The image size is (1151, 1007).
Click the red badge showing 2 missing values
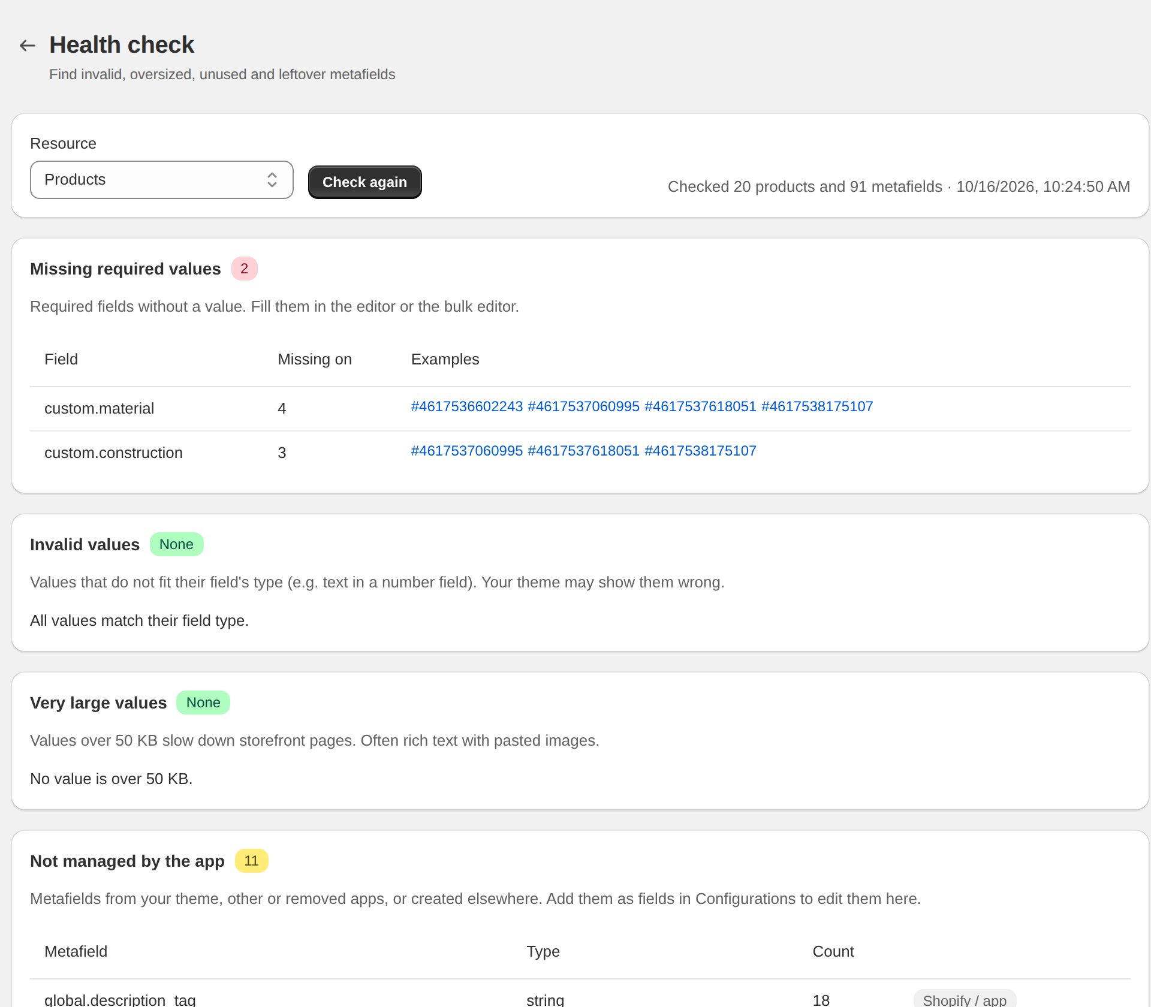click(x=245, y=269)
